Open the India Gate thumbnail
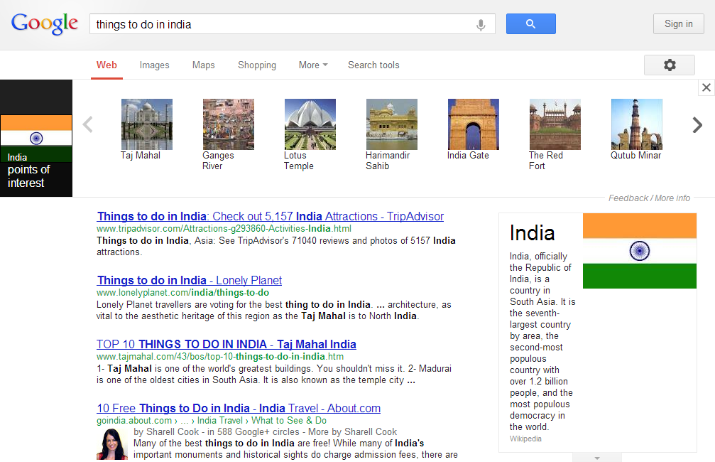The width and height of the screenshot is (715, 462). [x=474, y=124]
